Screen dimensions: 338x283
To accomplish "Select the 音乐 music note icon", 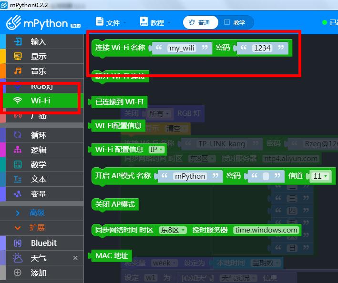I will tap(18, 71).
